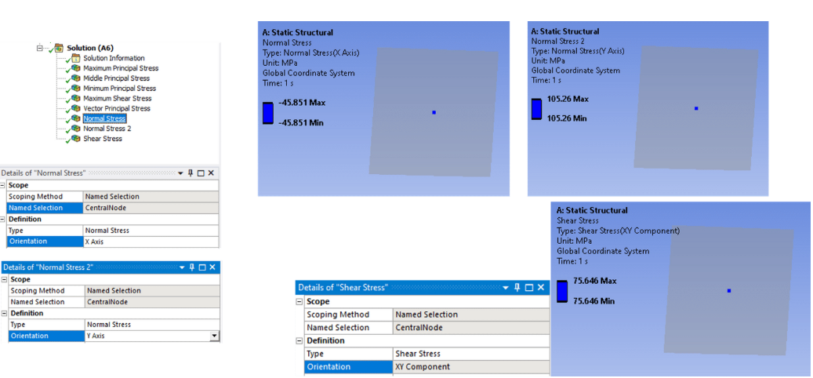This screenshot has width=813, height=378.
Task: Select Normal Stress 2 in the solution tree
Action: click(107, 129)
